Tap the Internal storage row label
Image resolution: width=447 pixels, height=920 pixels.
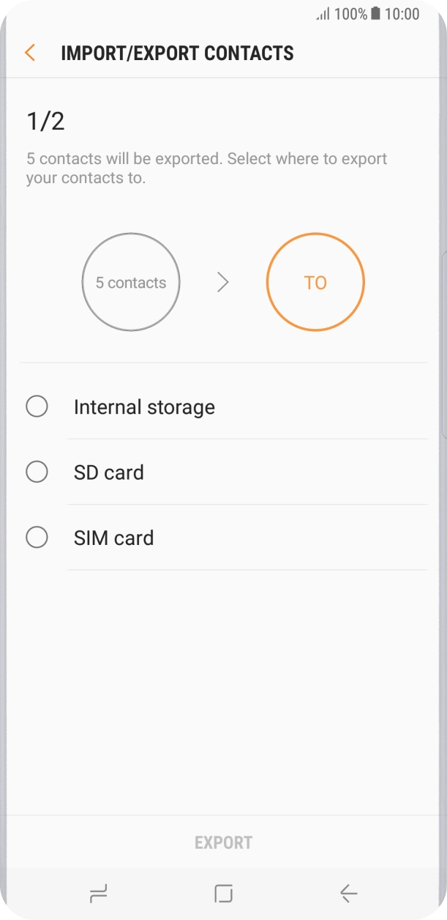click(x=144, y=407)
